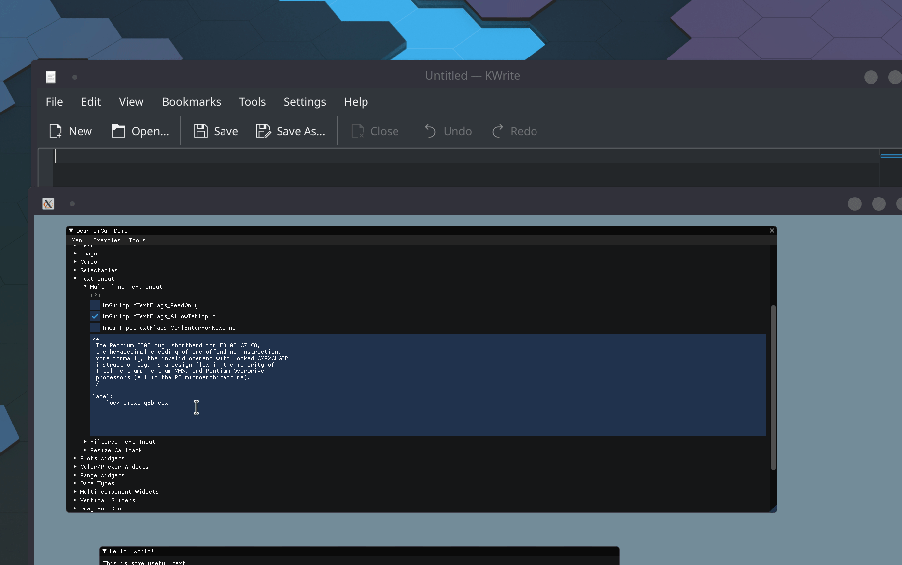Expand Multi-component Widgets node
902x565 pixels.
(75, 492)
